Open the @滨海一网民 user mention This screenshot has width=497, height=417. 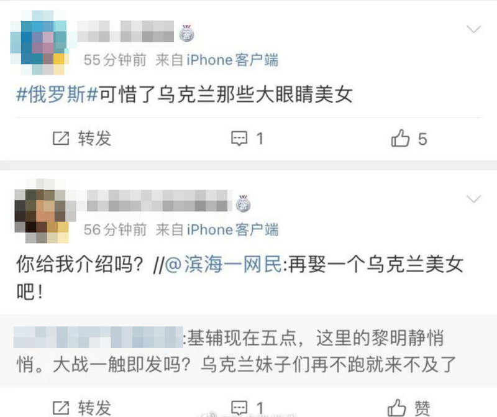click(224, 264)
